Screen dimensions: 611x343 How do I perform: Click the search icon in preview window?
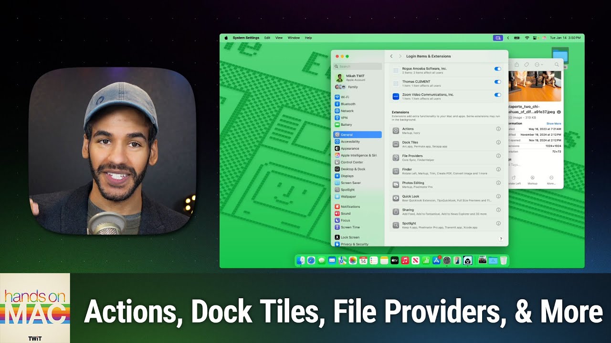(x=557, y=64)
